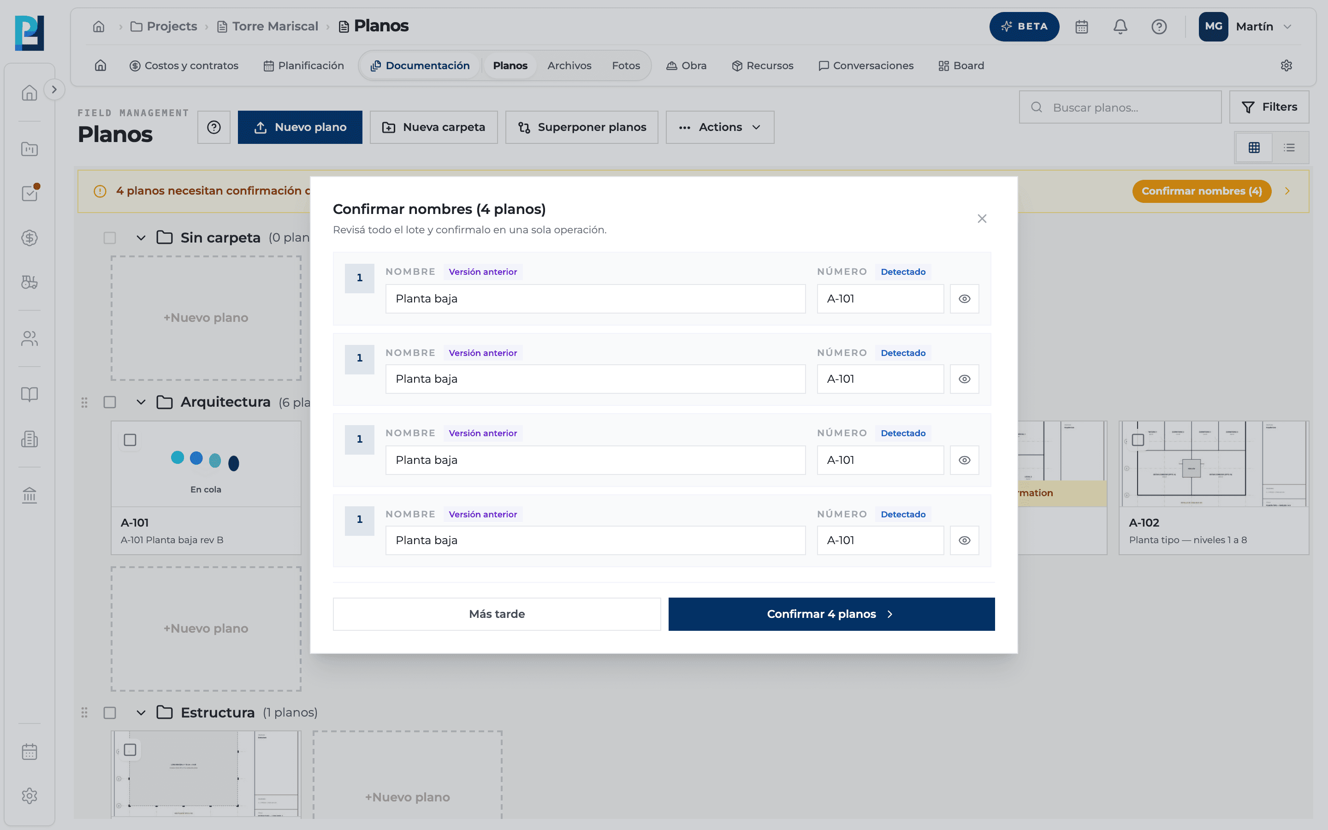Open the notifications bell

tap(1120, 26)
